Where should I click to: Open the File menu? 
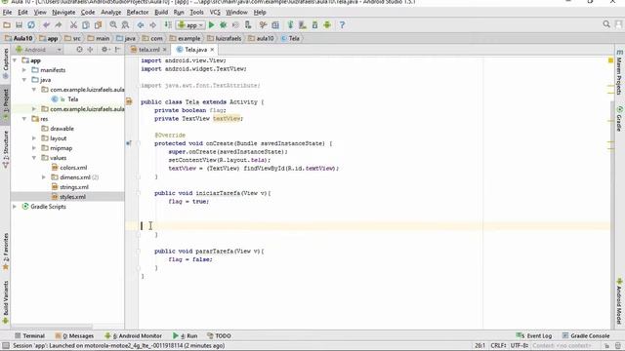coord(7,13)
